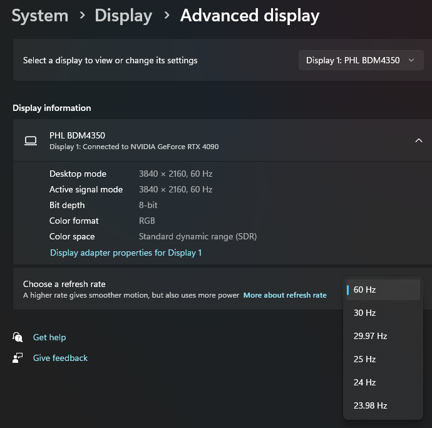
Task: Select 60 Hz refresh rate
Action: (x=383, y=290)
